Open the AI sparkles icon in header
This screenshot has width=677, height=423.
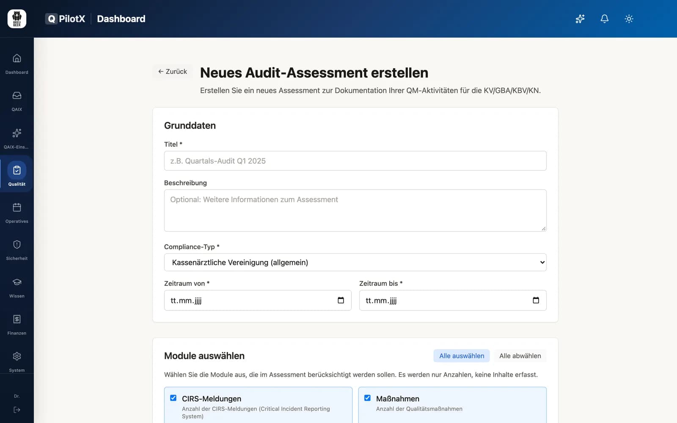(580, 19)
